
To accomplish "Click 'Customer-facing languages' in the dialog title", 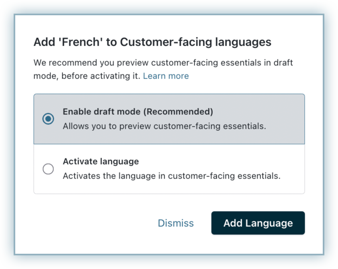I will pyautogui.click(x=195, y=42).
